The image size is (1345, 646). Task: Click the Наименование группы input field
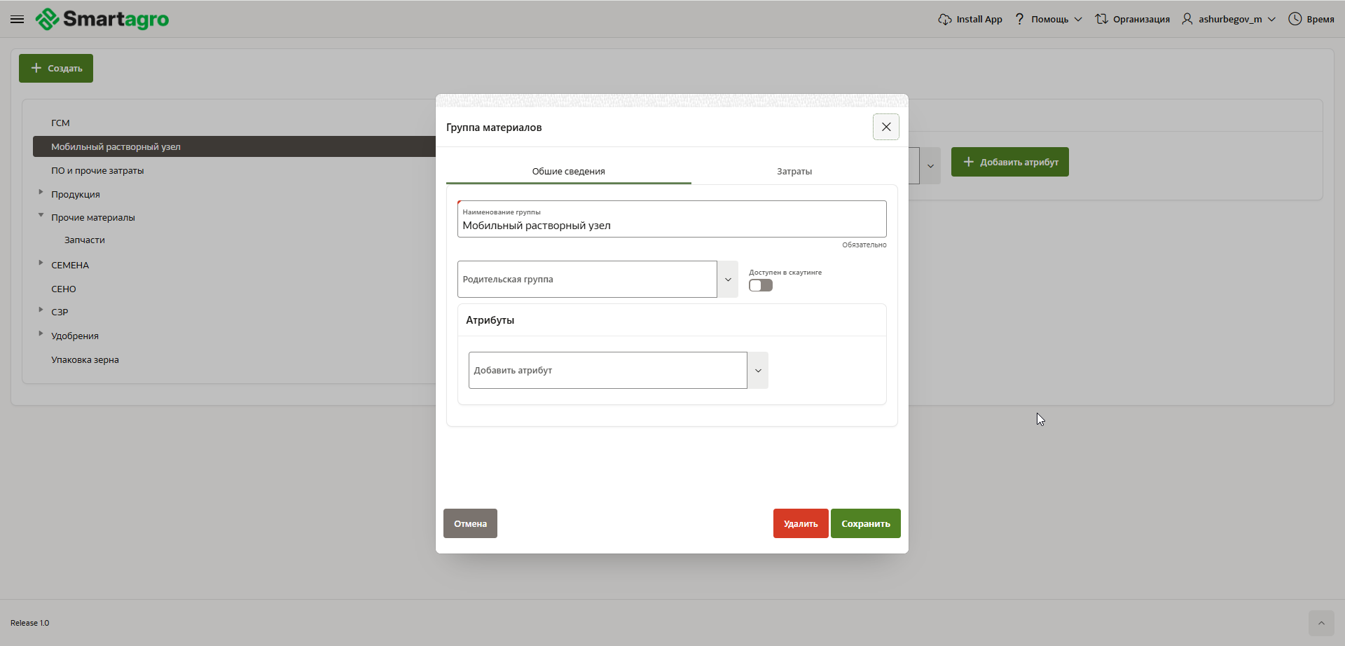671,226
